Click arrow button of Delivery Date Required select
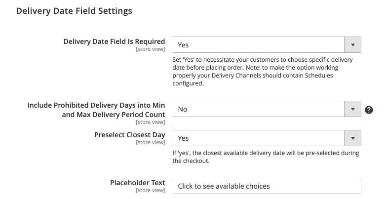This screenshot has height=199, width=386. pos(352,45)
